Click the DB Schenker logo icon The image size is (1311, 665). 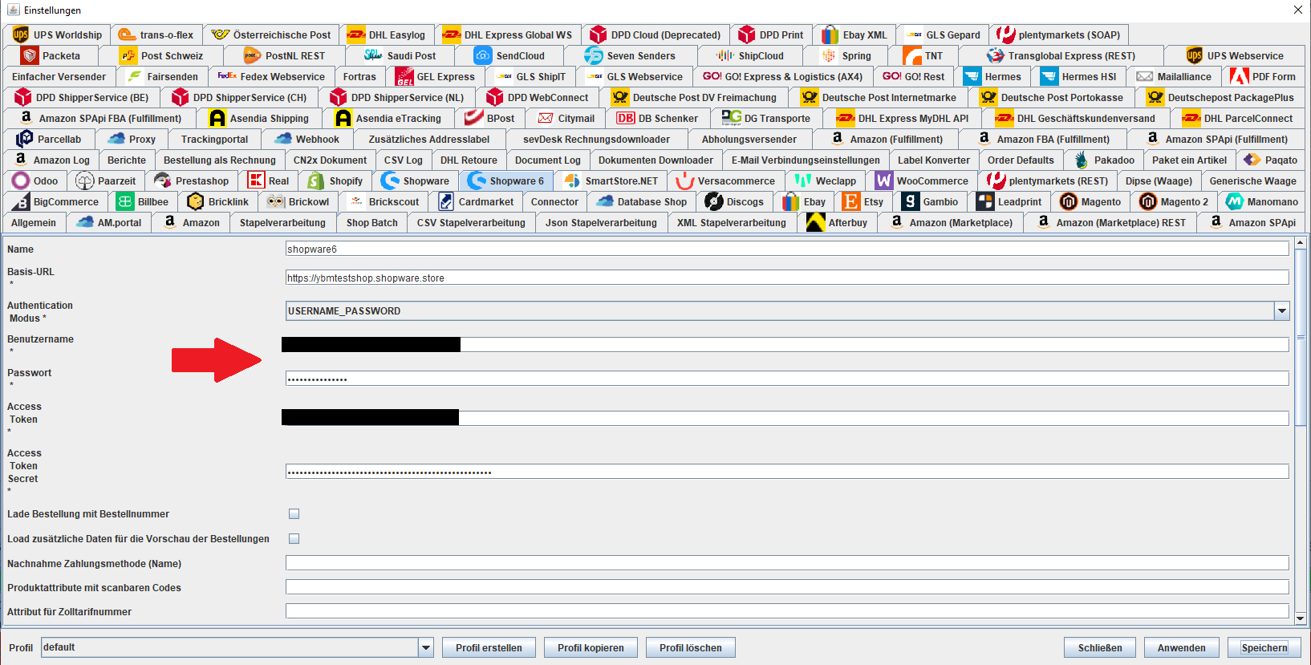point(626,118)
